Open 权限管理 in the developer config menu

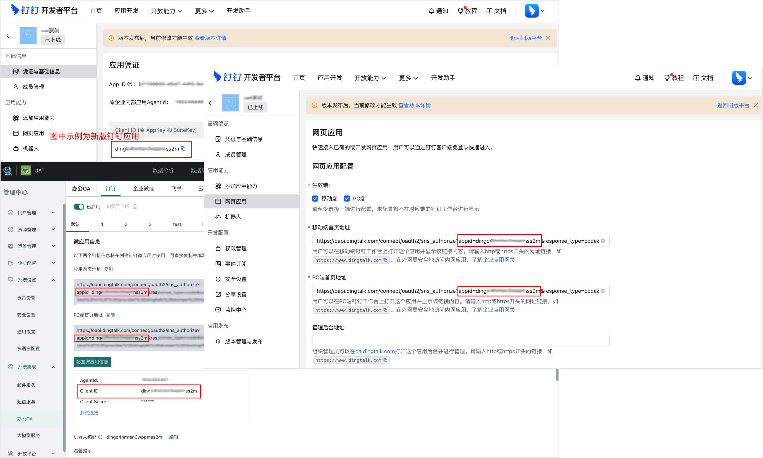click(235, 249)
